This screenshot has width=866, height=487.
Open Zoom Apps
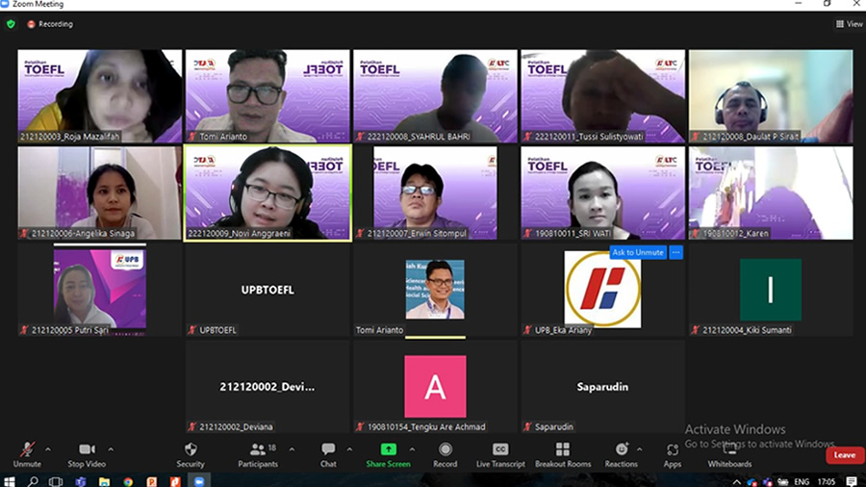(673, 455)
